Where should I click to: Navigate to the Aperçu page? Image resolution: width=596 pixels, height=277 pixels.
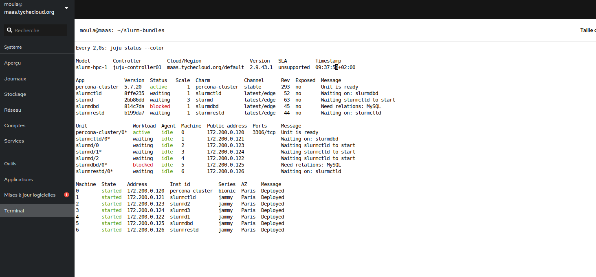(x=12, y=63)
